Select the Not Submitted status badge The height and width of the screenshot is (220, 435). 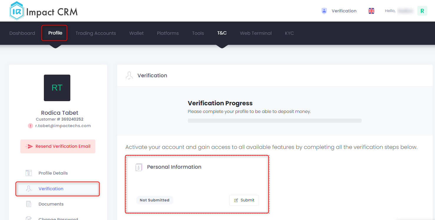pyautogui.click(x=155, y=200)
